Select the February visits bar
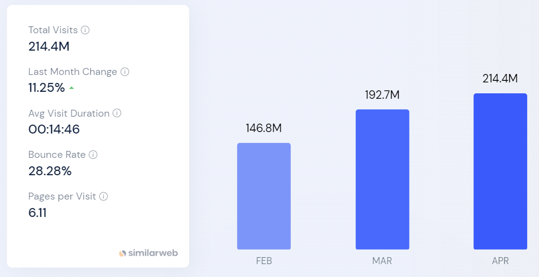 [x=264, y=196]
